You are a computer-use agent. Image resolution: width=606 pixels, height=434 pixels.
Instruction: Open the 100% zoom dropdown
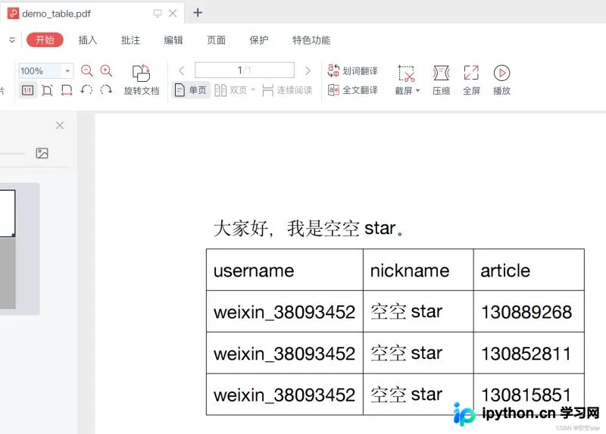click(67, 70)
